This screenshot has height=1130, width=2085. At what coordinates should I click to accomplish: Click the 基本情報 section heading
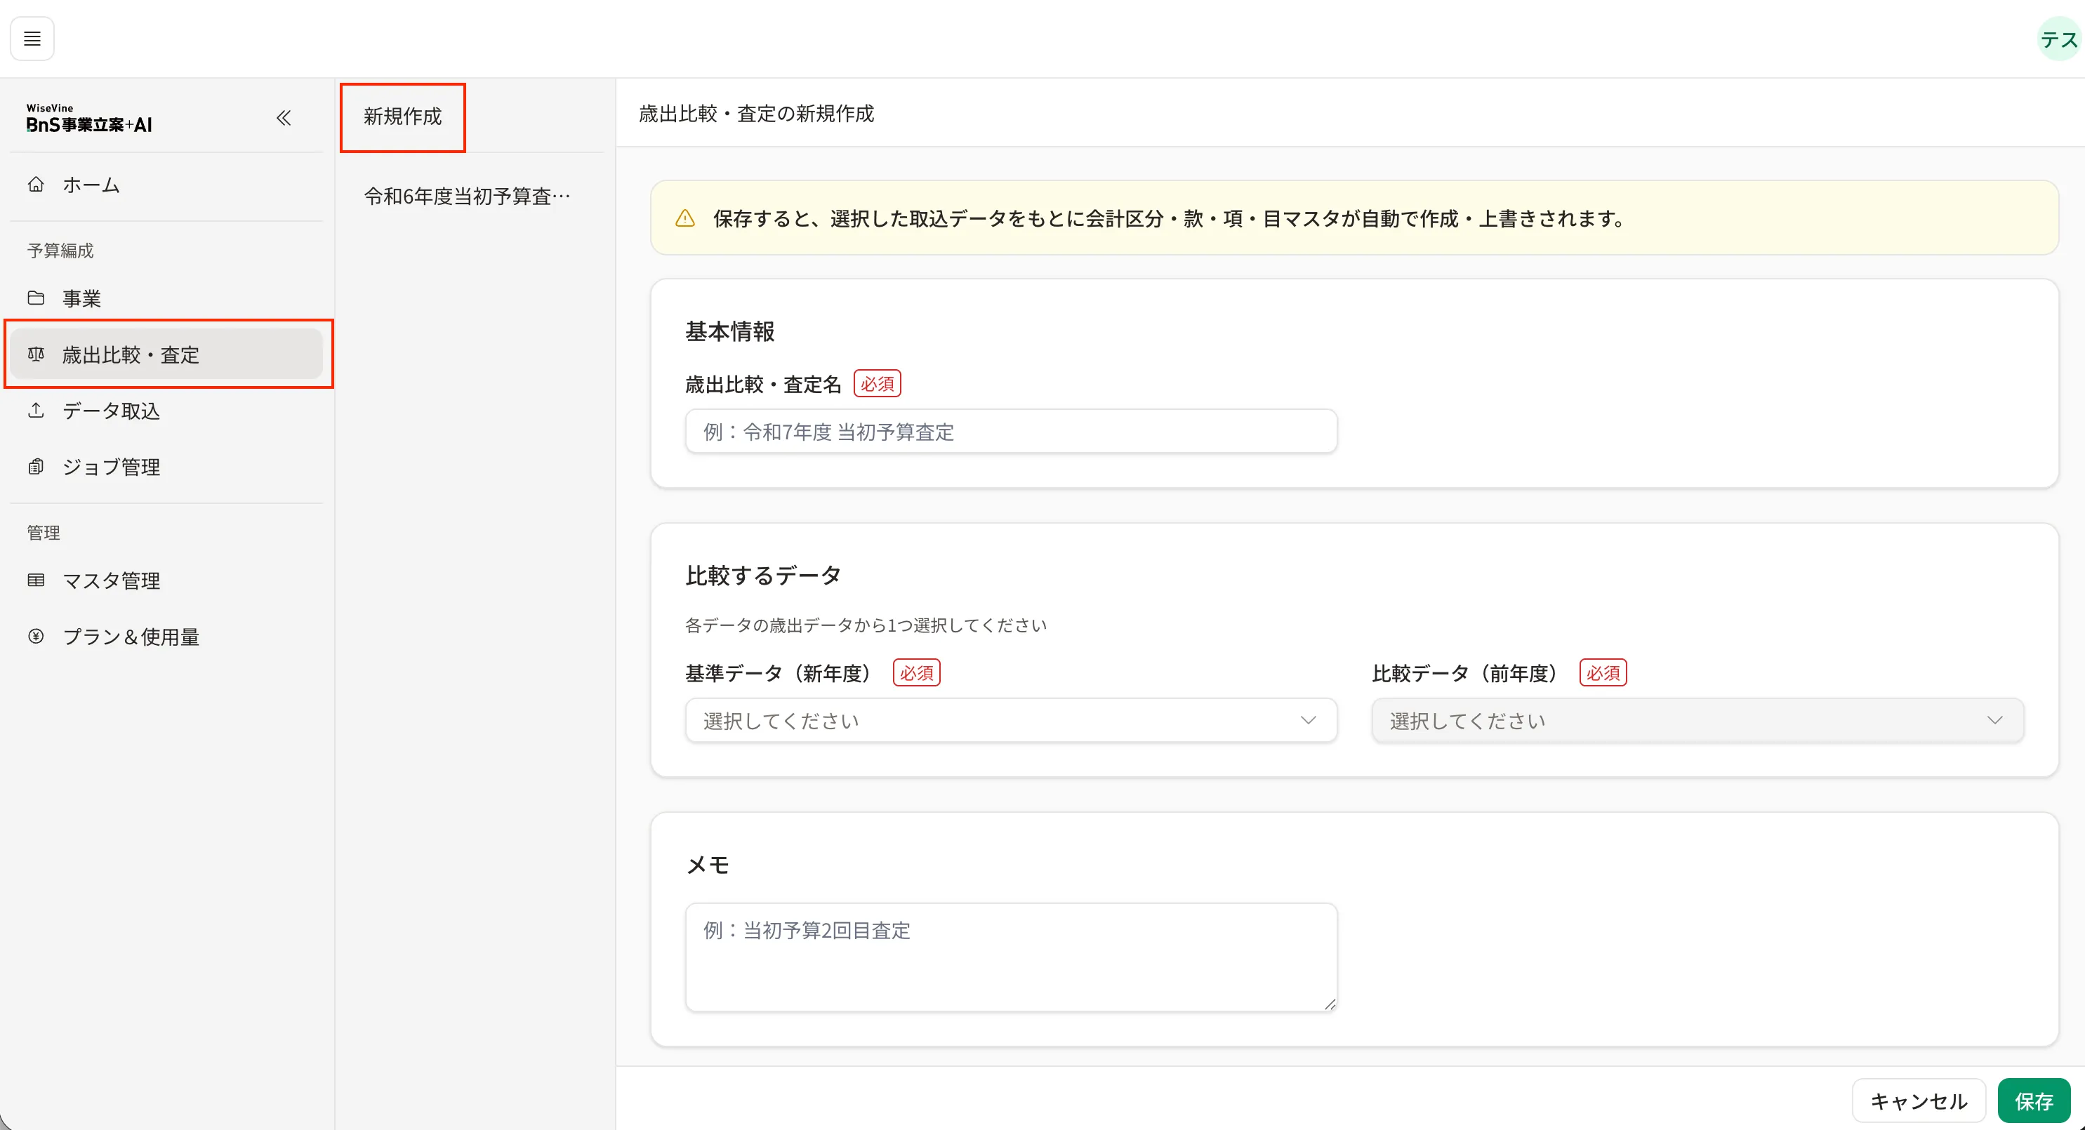pos(730,331)
